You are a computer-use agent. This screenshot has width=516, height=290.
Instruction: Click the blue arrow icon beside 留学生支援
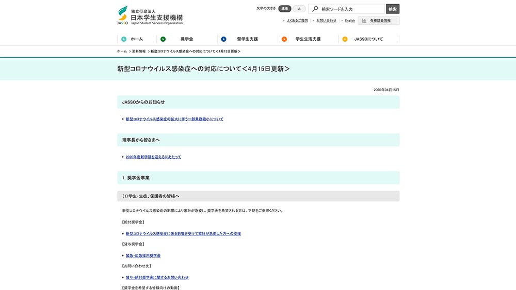pyautogui.click(x=223, y=39)
